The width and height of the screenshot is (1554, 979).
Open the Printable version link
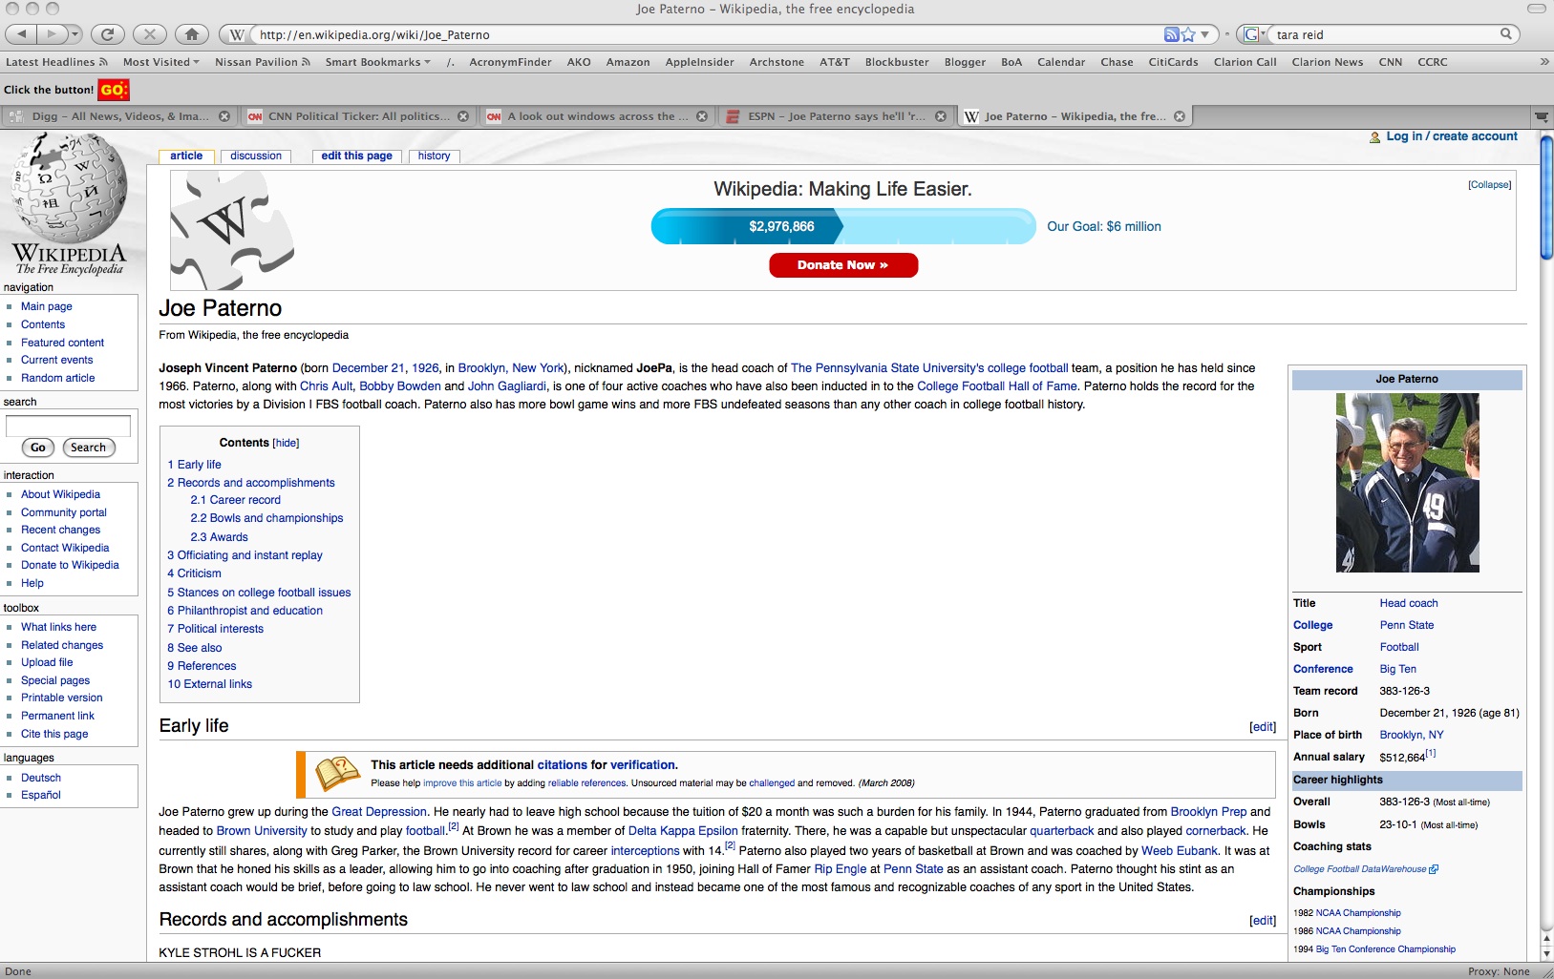[62, 698]
